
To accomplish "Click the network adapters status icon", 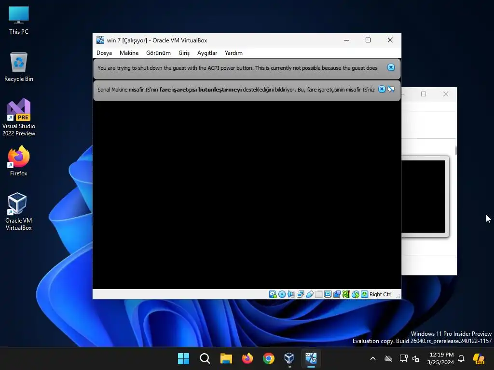I will (300, 294).
